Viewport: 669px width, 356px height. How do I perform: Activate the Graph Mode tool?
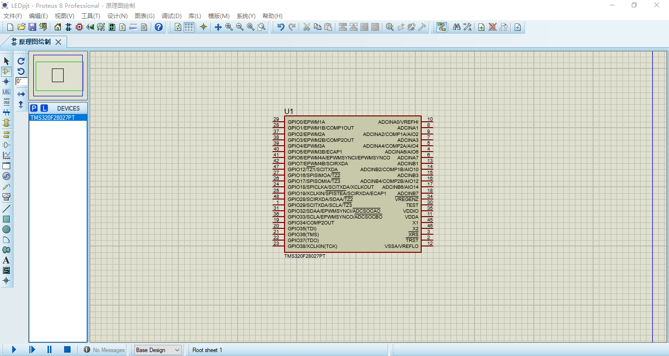point(6,156)
